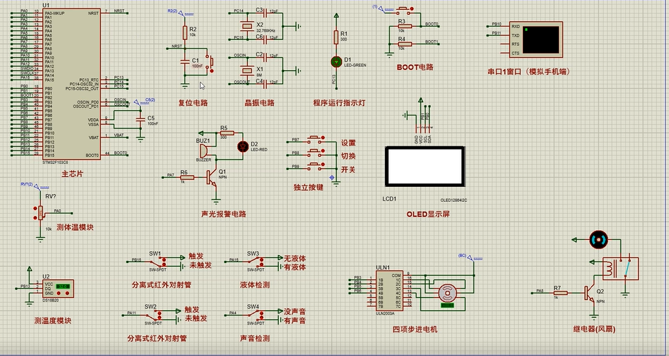Select resistor R6 on PA7 line
The height and width of the screenshot is (356, 669).
(186, 177)
